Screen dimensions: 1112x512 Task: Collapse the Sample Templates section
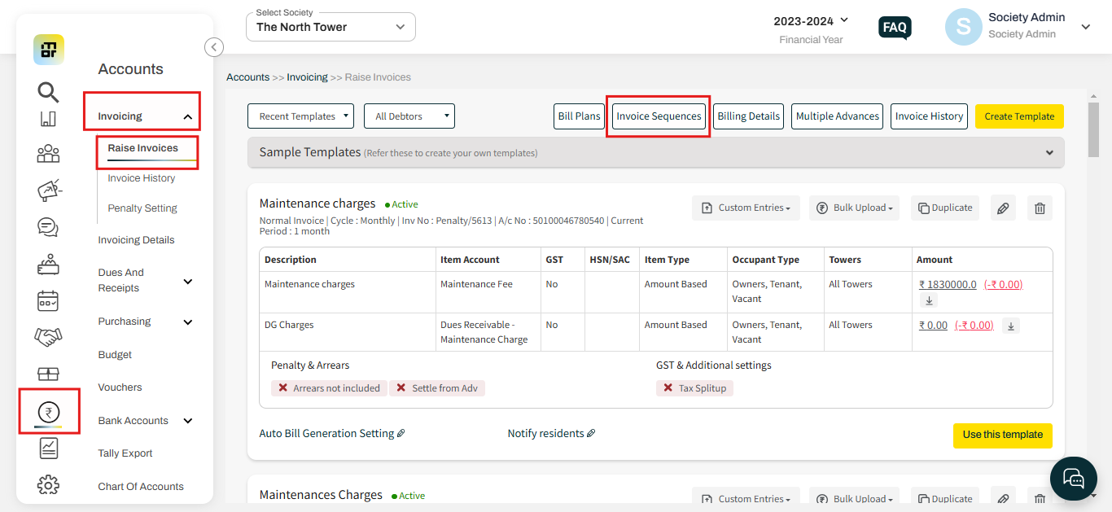(x=1049, y=152)
